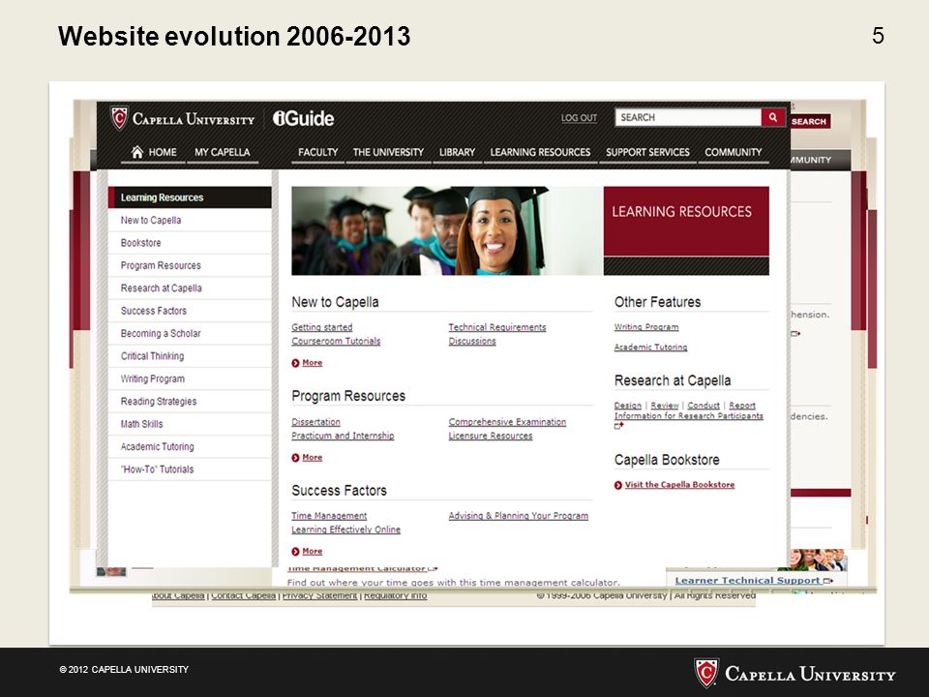Click Contact Capella in the old page footer

tap(243, 595)
